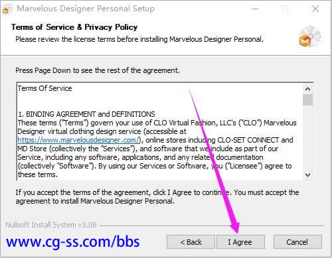
Task: Click the disabled maximize button
Action: (285, 9)
